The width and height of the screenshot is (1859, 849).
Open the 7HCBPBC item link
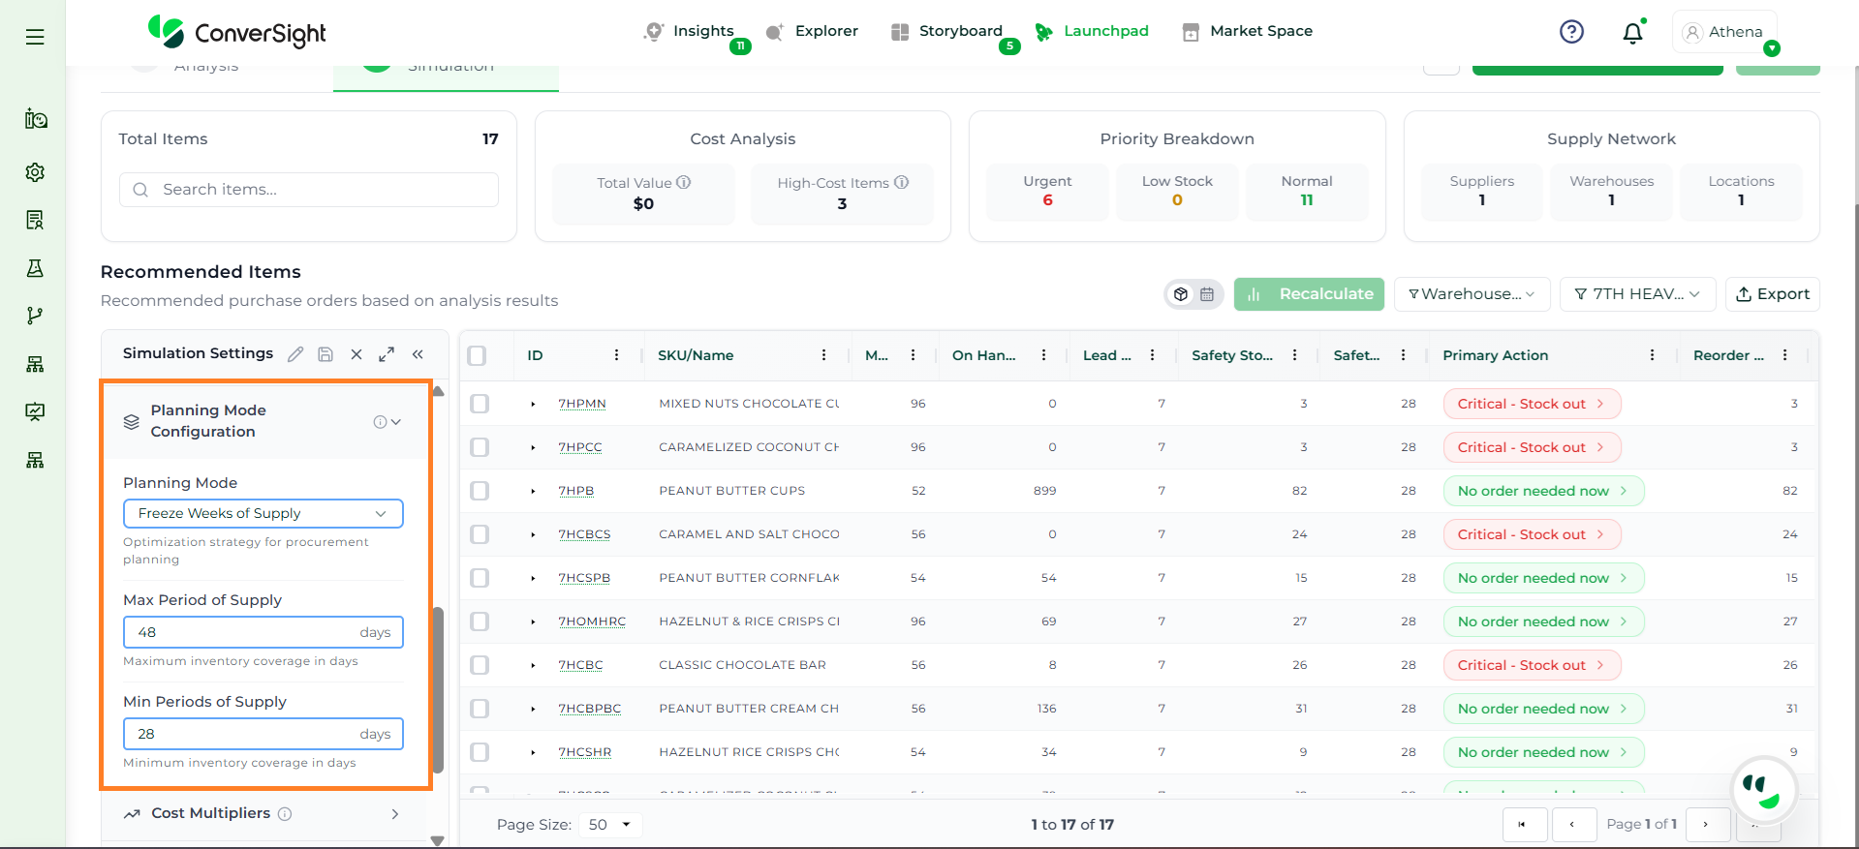point(589,709)
